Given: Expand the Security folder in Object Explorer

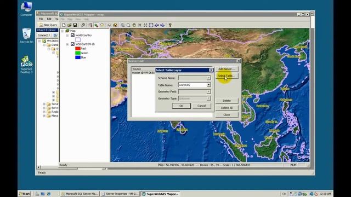Looking at the screenshot, I should pos(44,104).
